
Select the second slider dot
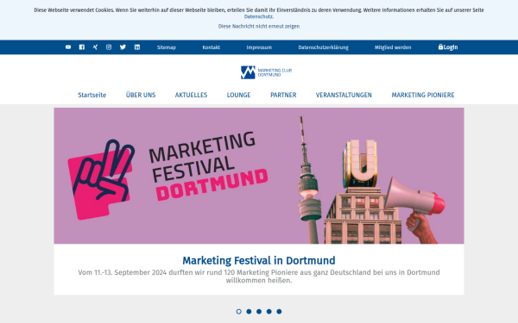[x=249, y=312]
